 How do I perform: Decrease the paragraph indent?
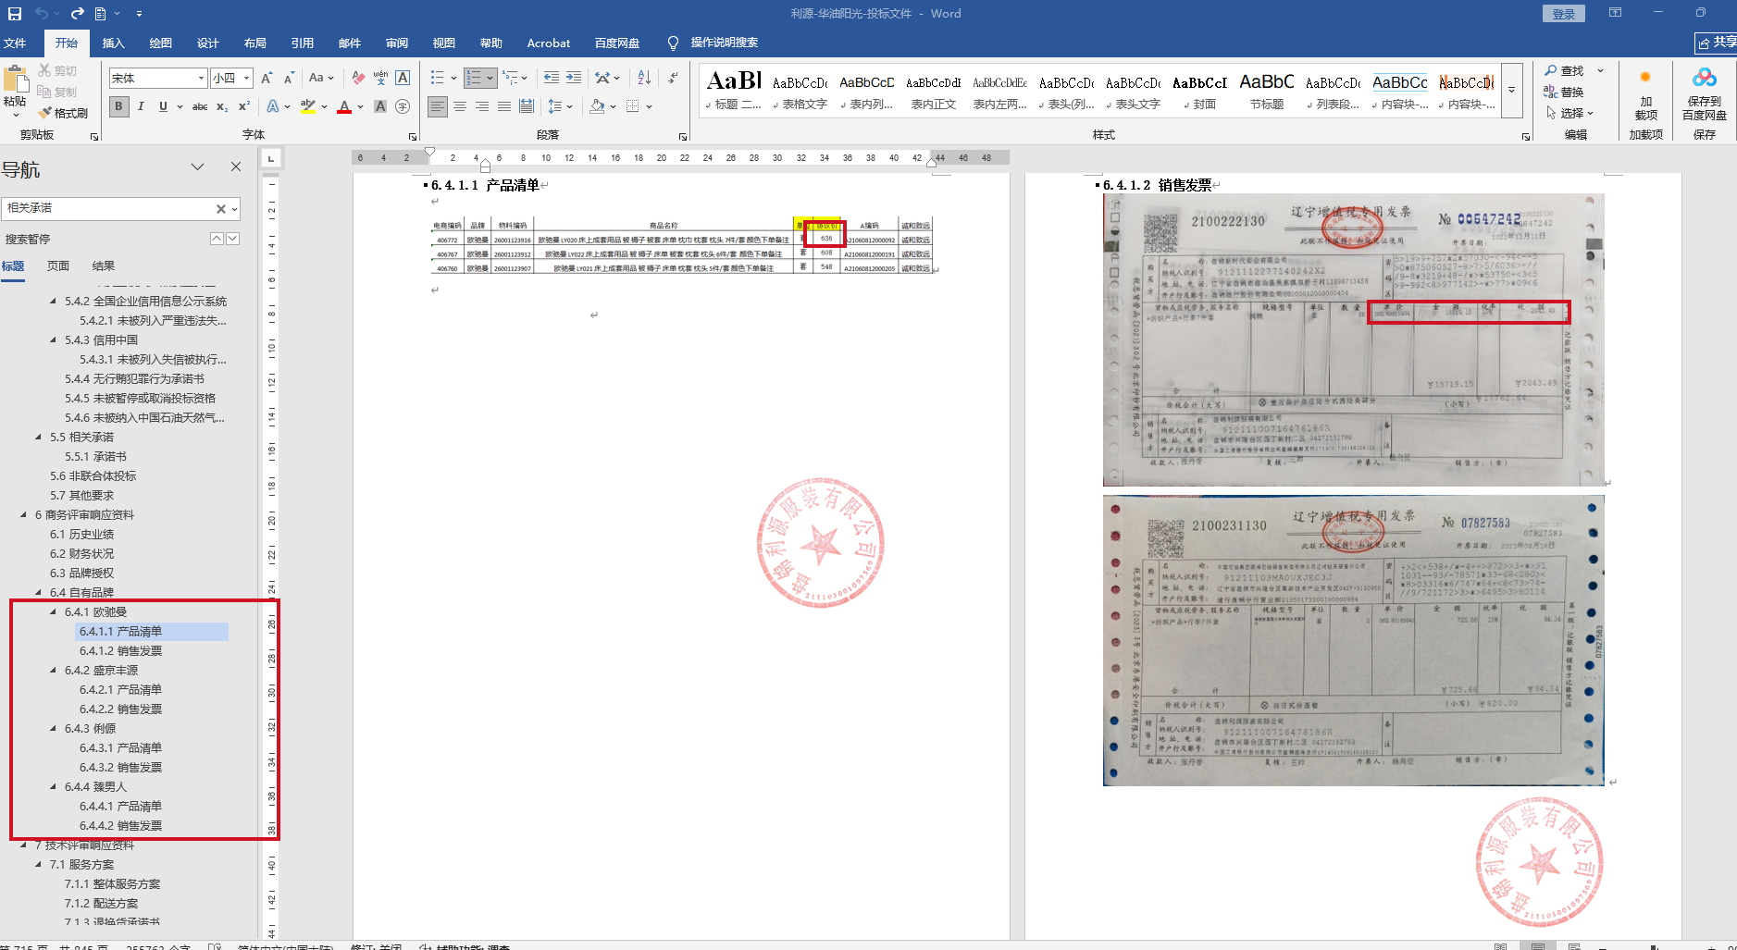click(x=552, y=78)
